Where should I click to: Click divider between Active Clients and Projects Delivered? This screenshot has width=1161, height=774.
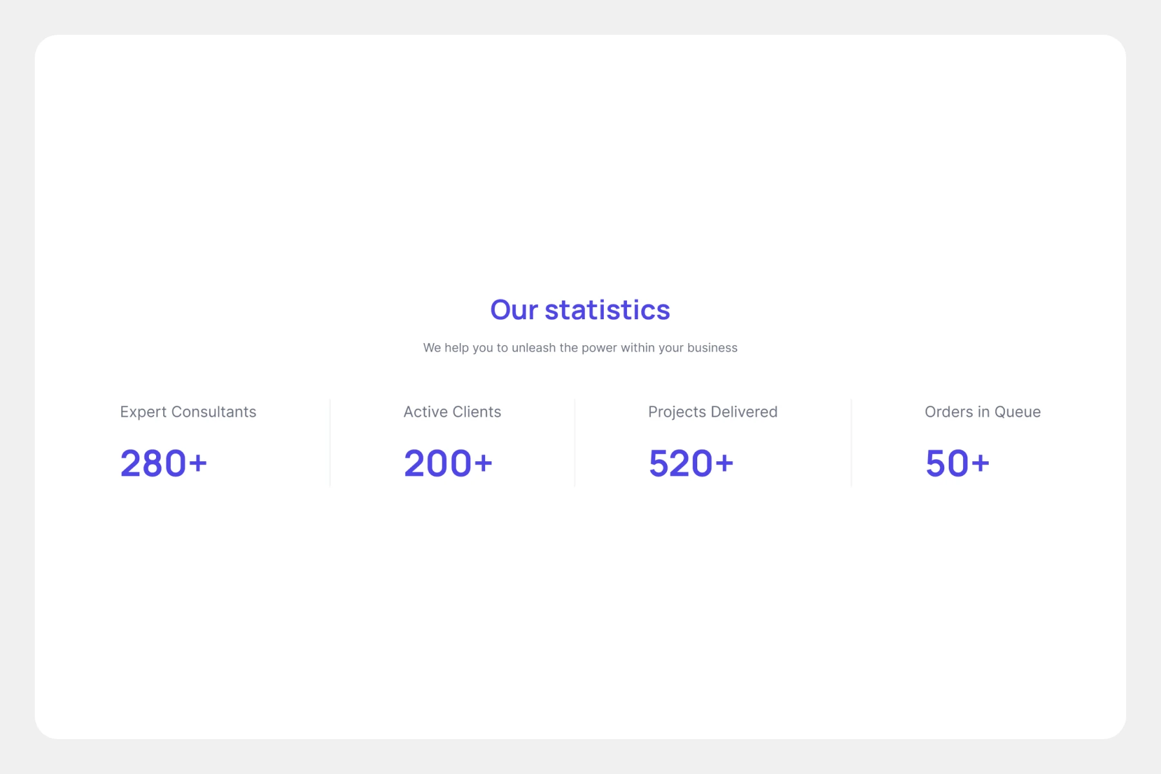coord(575,443)
